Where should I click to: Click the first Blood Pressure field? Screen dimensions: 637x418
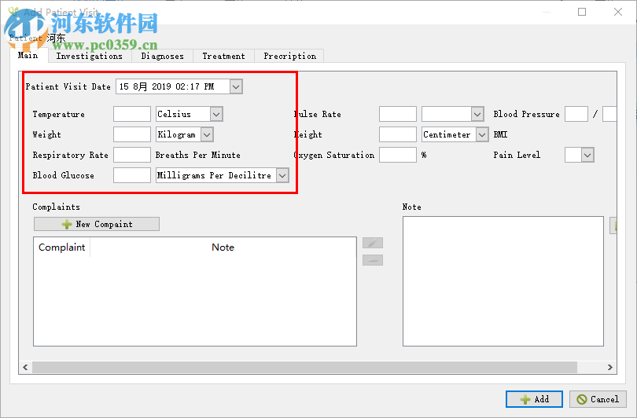click(x=576, y=114)
